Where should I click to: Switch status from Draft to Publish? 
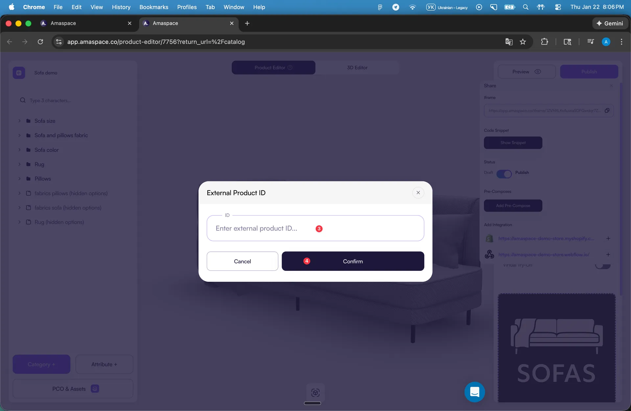coord(504,174)
